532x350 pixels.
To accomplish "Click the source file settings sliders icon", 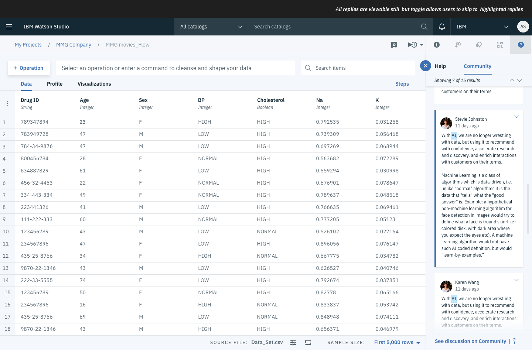I will [293, 343].
